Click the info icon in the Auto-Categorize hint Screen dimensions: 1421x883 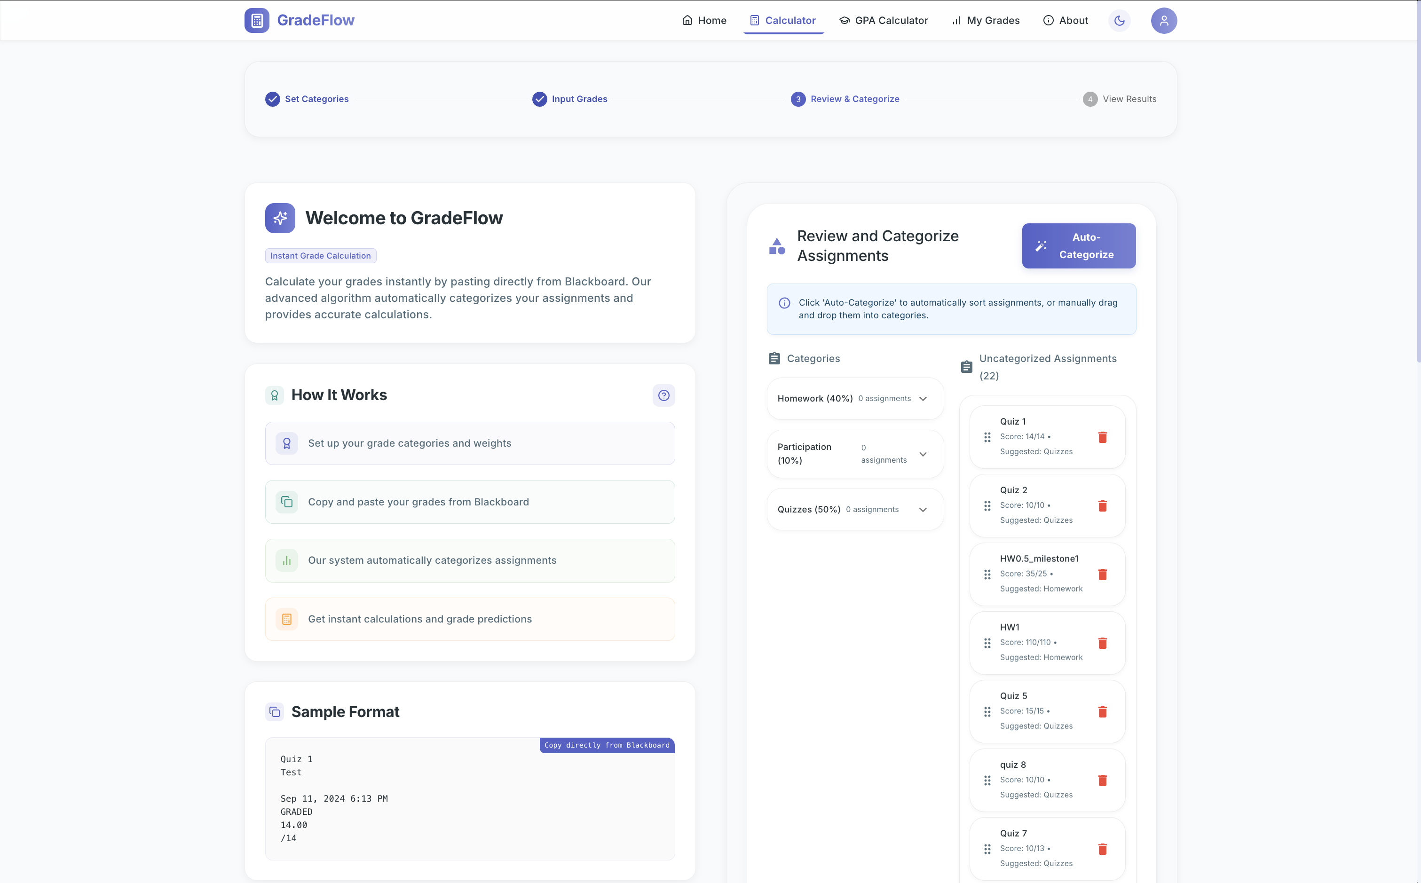[x=784, y=303]
